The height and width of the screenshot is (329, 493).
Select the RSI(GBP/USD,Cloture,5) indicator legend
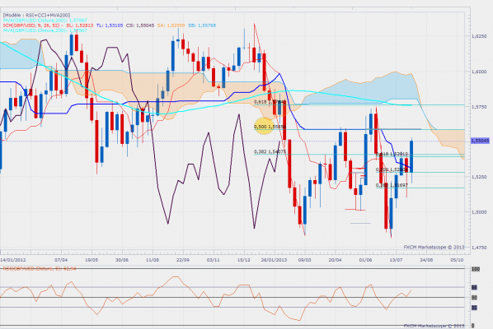click(40, 269)
